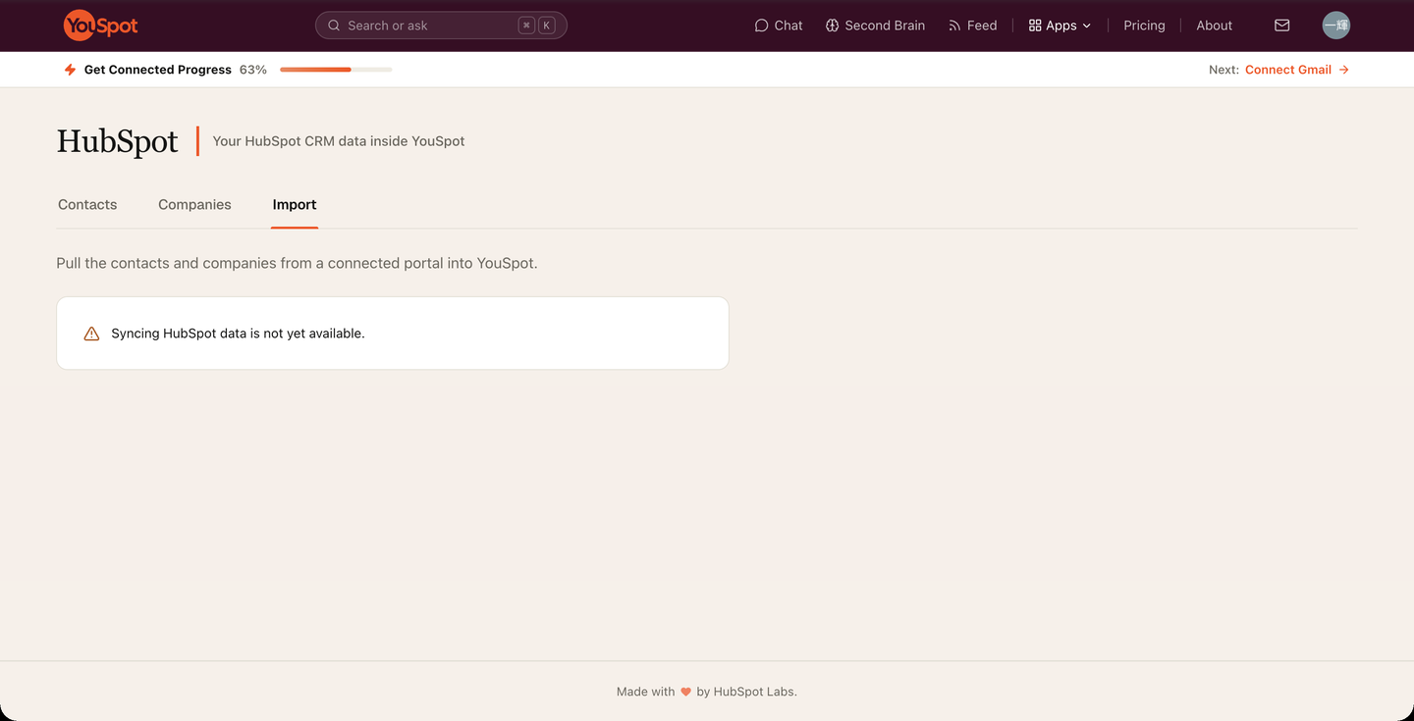
Task: Go to the Feed page
Action: point(972,26)
